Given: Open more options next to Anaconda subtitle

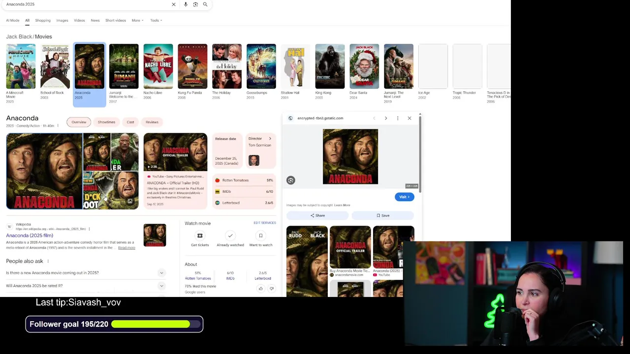Looking at the screenshot, I should (x=58, y=126).
